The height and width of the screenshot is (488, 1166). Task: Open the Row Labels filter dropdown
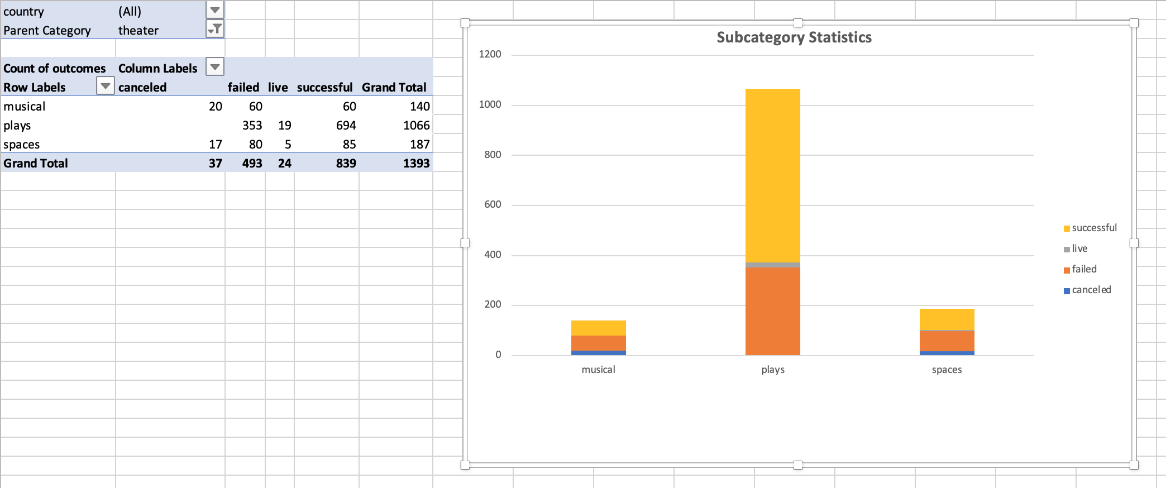pos(105,86)
